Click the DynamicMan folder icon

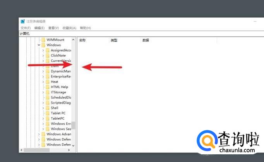click(x=48, y=71)
